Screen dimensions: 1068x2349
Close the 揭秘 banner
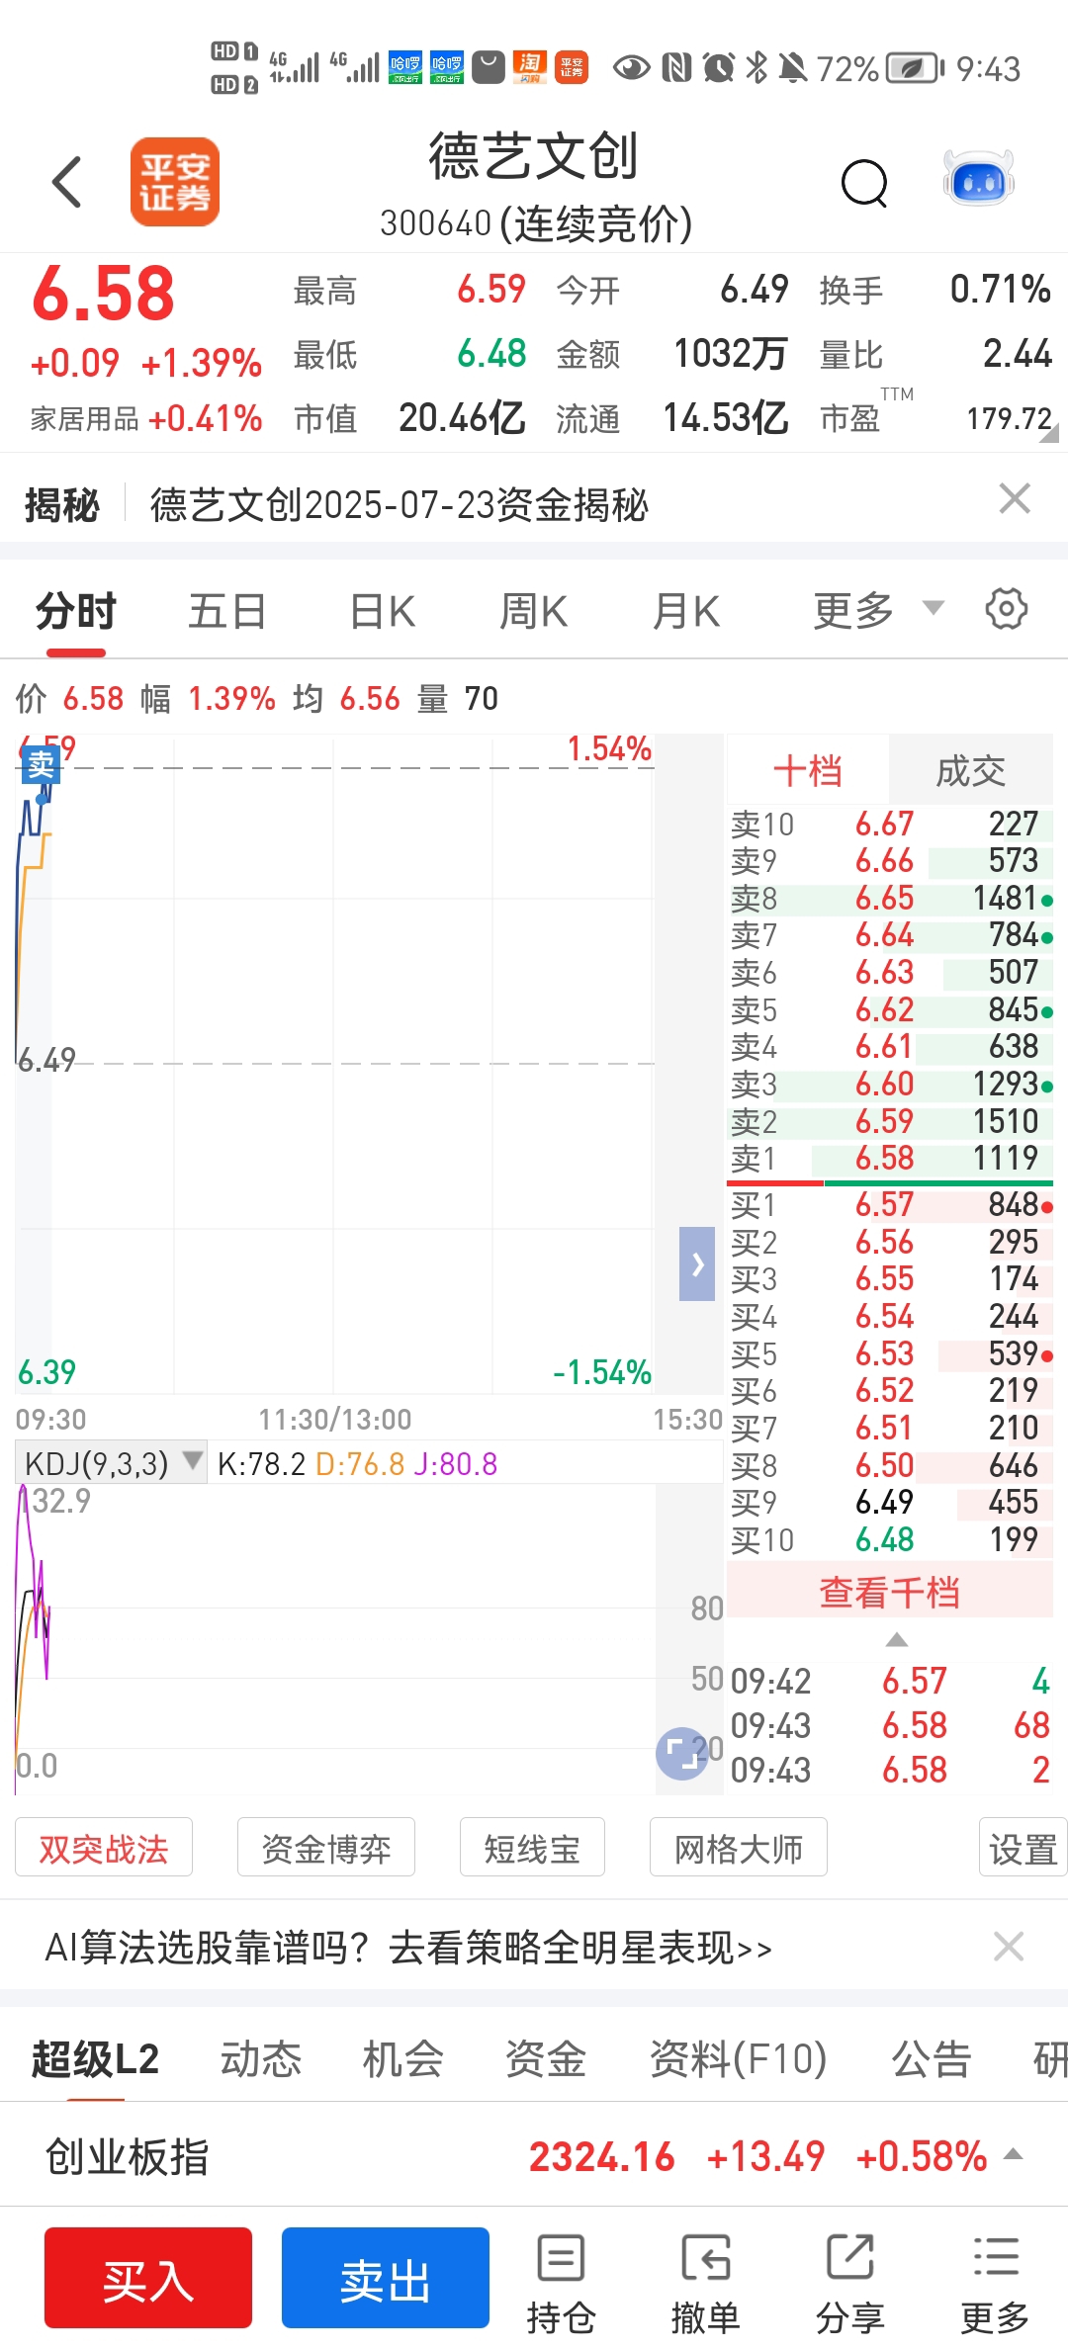click(1015, 498)
